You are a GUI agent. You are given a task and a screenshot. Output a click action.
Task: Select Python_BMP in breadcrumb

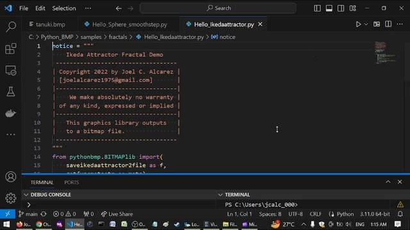(x=57, y=37)
